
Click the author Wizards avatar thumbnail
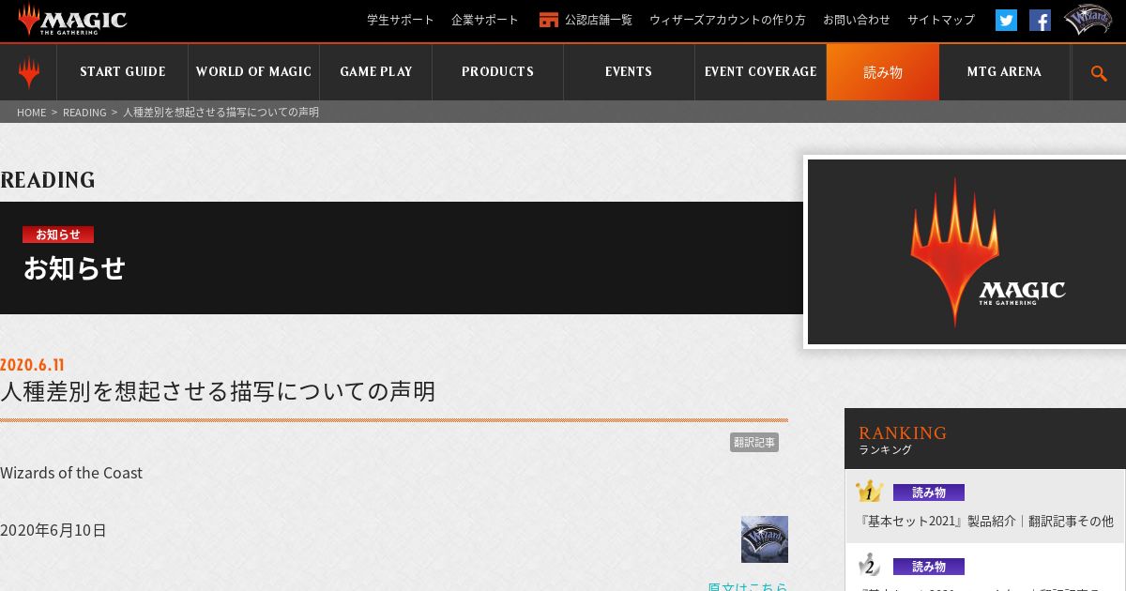click(x=765, y=539)
